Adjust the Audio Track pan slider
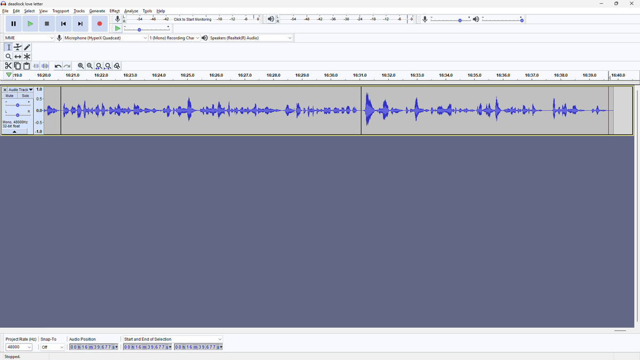The width and height of the screenshot is (640, 360). coord(18,115)
